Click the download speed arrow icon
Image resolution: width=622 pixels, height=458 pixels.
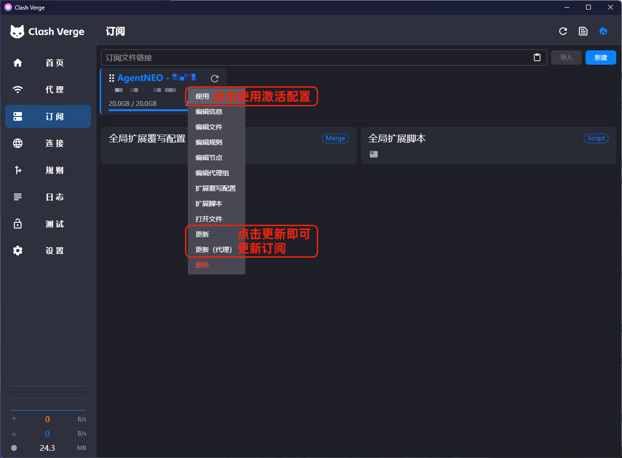pos(14,434)
